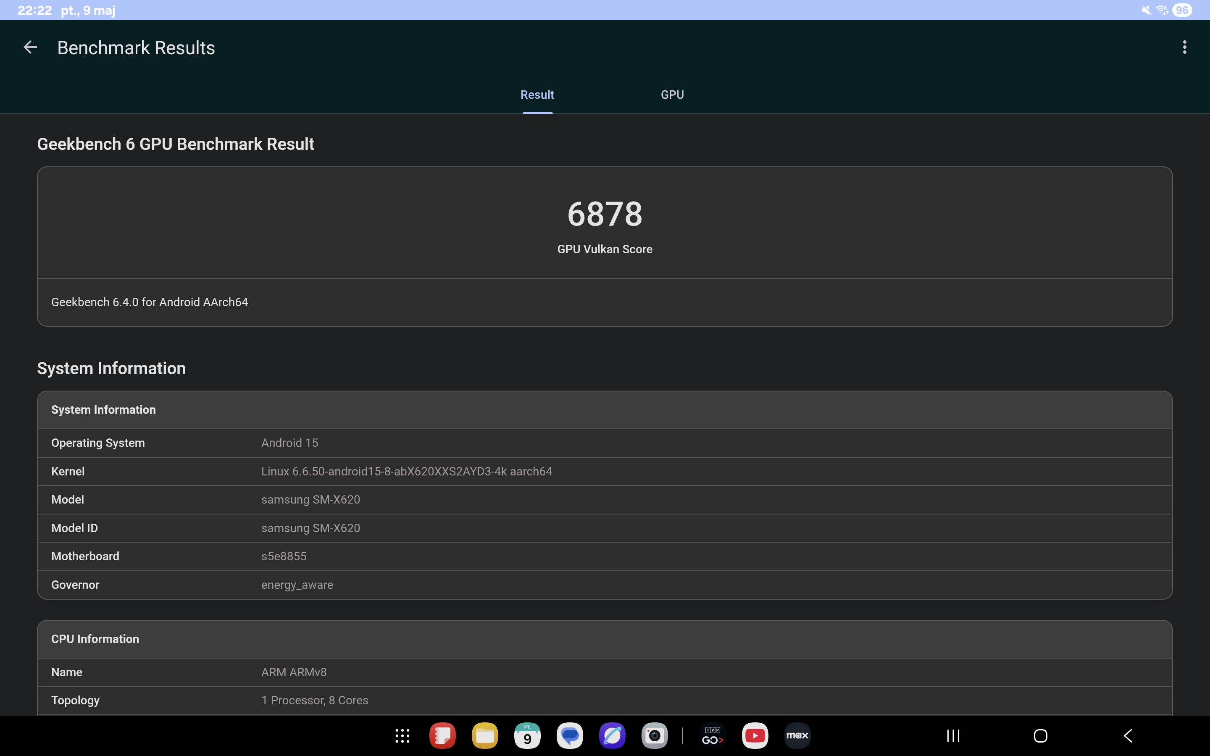The image size is (1210, 756).
Task: Select the Model value samsung SM-X620
Action: click(x=310, y=499)
